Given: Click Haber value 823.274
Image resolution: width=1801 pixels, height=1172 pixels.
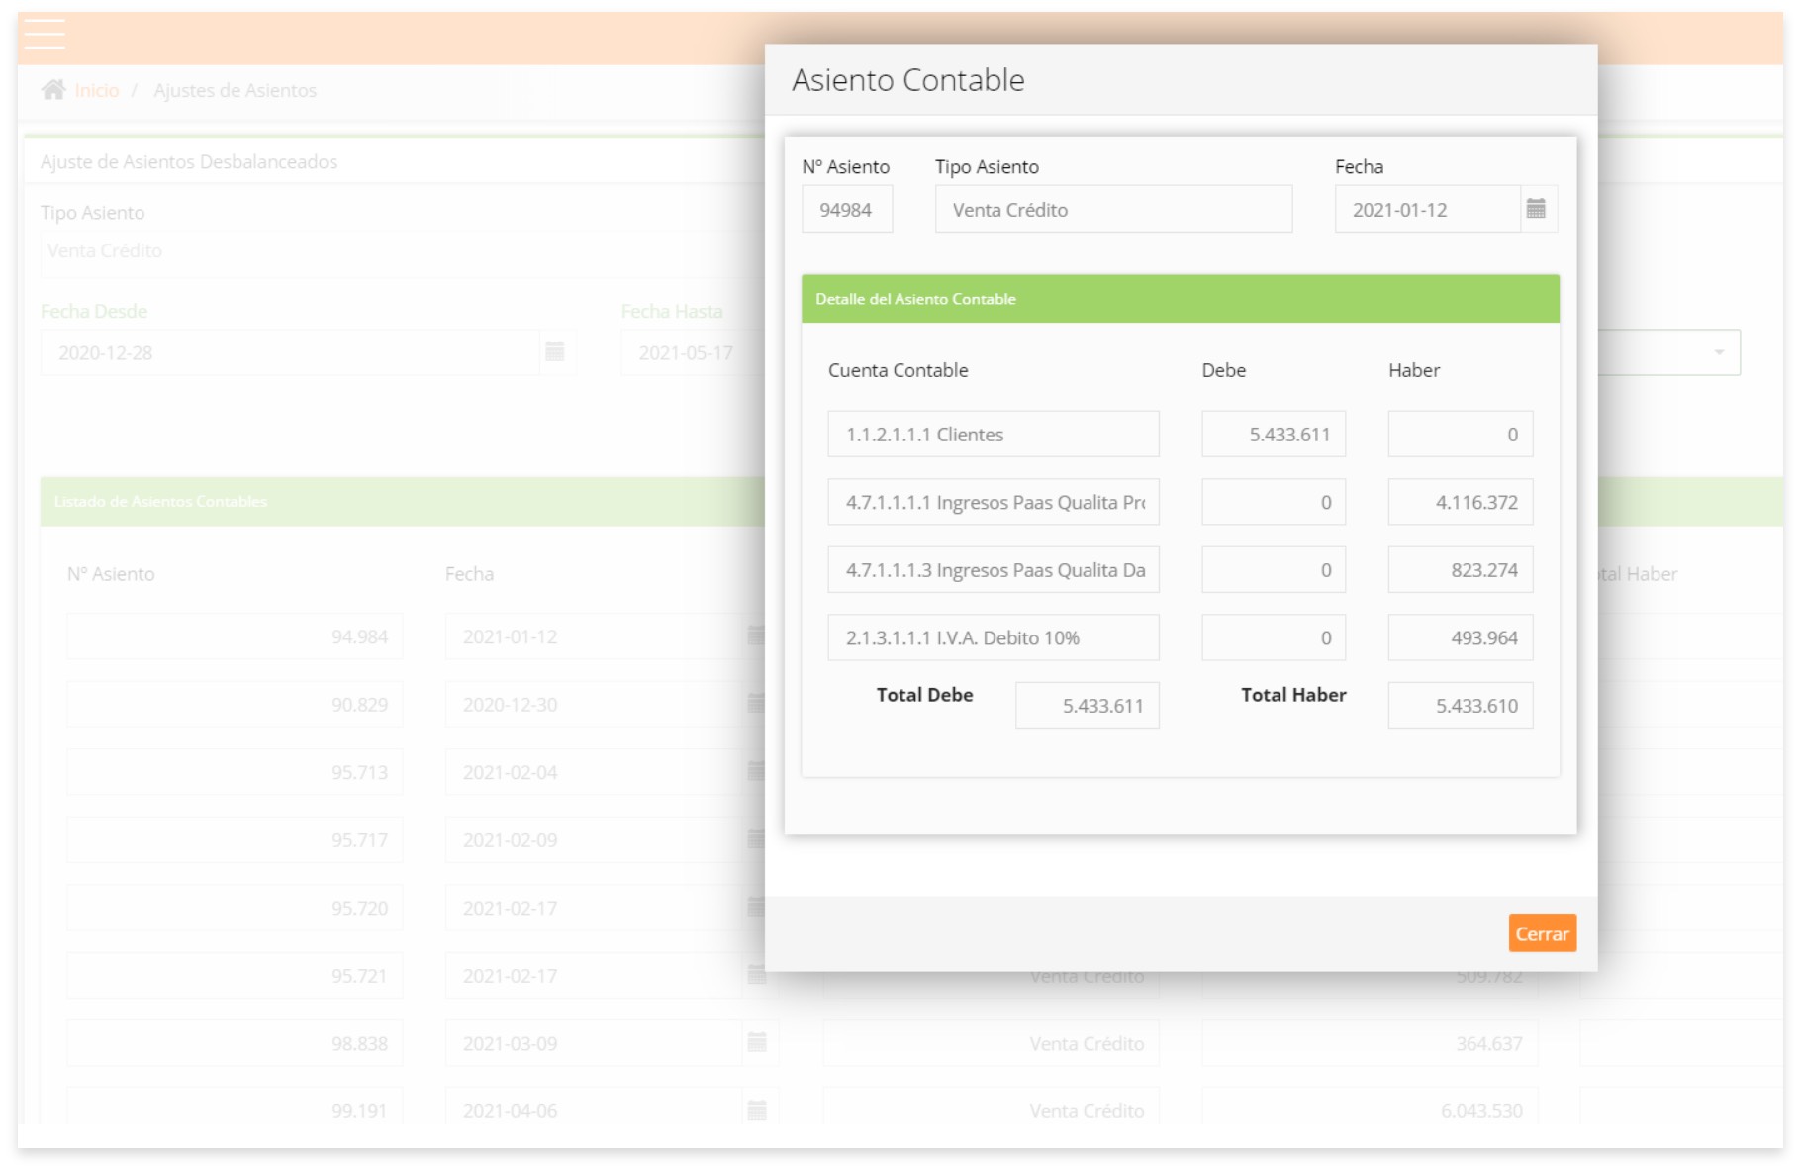Looking at the screenshot, I should [x=1461, y=569].
